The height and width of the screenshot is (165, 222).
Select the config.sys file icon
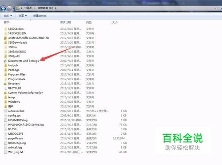(x=5, y=116)
